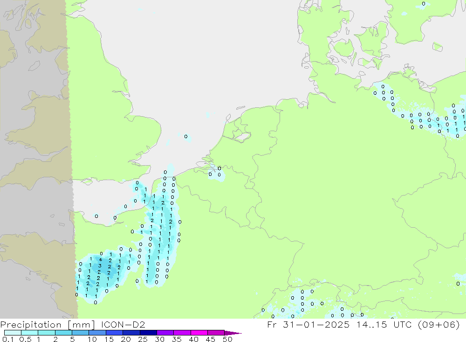Screen dimensions: 466x342
Task: Select the 2–5 mm legend color swatch
Action: tap(63, 333)
